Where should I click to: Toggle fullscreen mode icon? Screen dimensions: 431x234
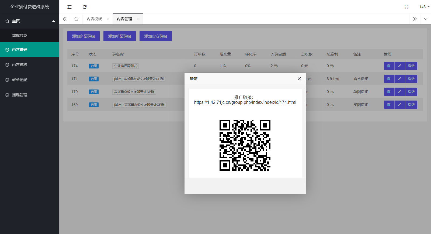406,7
